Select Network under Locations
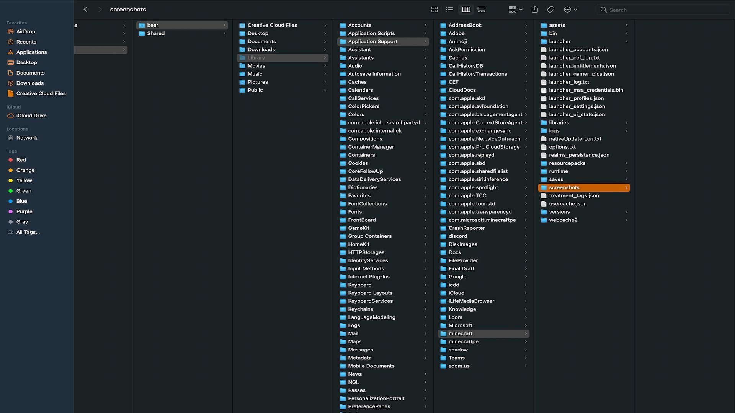 pos(27,138)
